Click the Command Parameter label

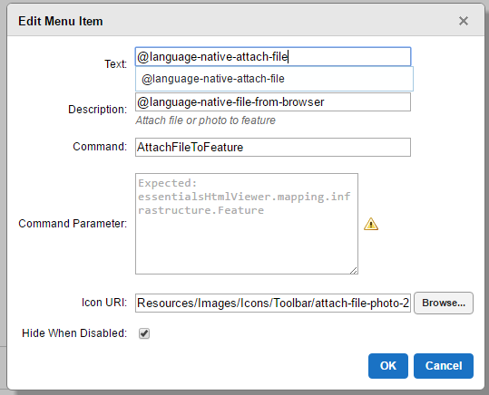(x=73, y=224)
